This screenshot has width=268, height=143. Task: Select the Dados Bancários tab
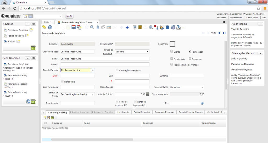[142, 112]
